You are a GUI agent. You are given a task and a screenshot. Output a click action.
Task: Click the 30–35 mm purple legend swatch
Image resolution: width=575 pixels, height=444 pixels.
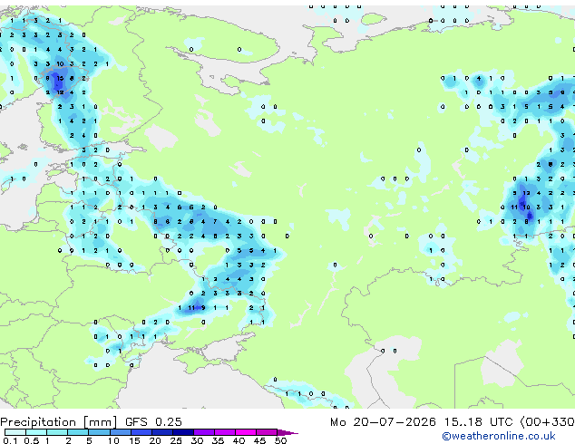coord(204,432)
